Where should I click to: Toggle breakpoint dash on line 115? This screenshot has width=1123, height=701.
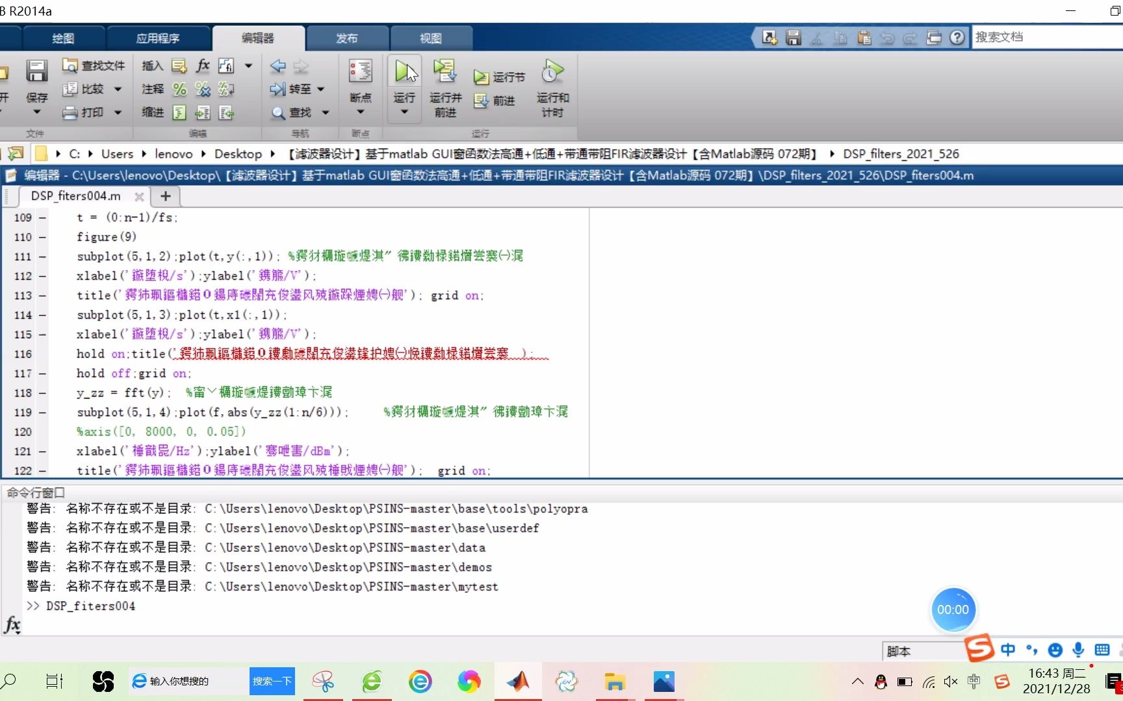click(42, 334)
